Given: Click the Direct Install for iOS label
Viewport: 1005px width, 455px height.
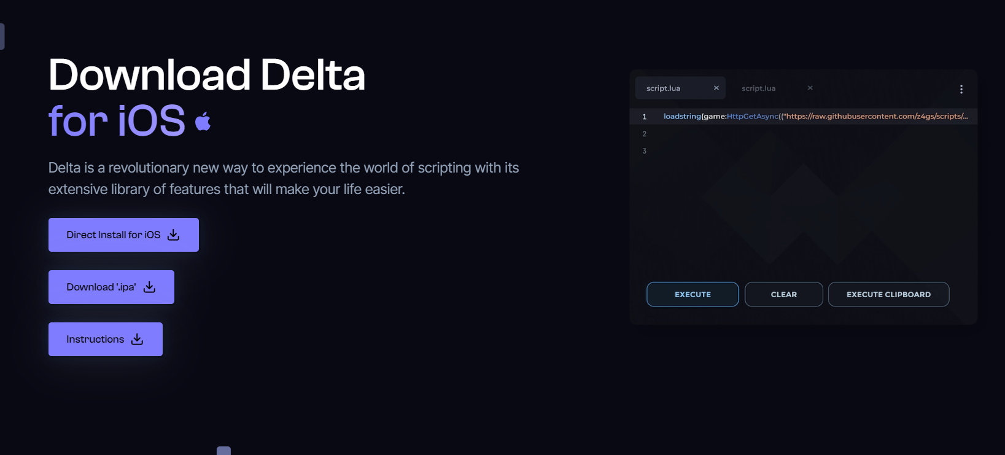Looking at the screenshot, I should 114,235.
